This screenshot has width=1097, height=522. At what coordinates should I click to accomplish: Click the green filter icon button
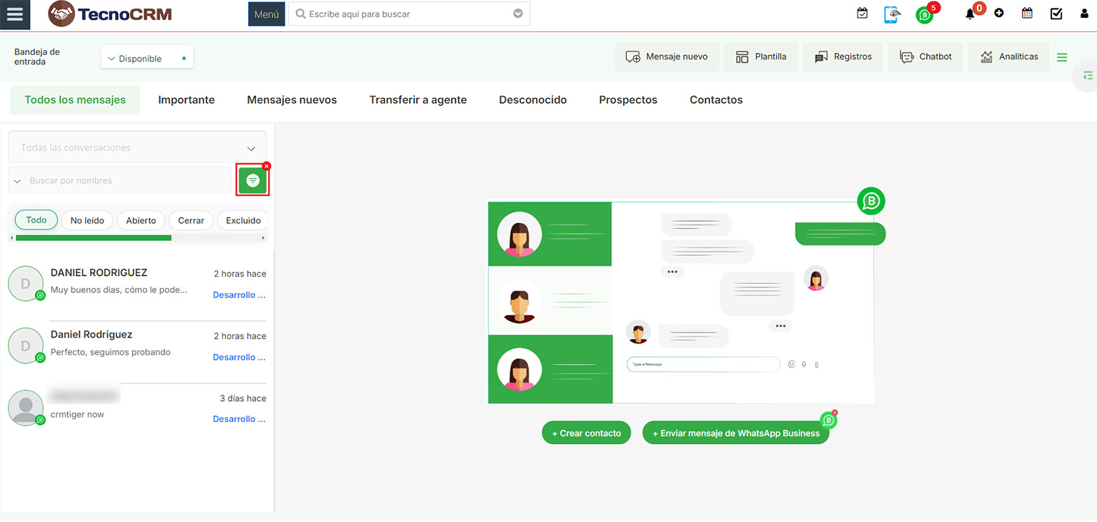point(252,181)
